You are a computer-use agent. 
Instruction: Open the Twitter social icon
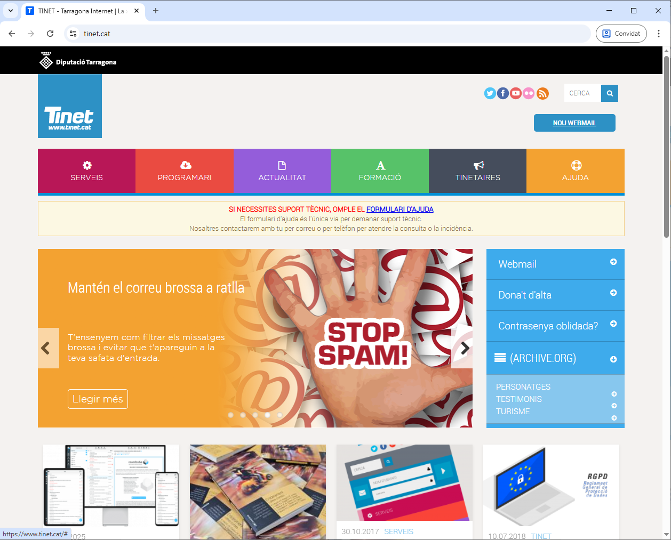click(x=490, y=93)
